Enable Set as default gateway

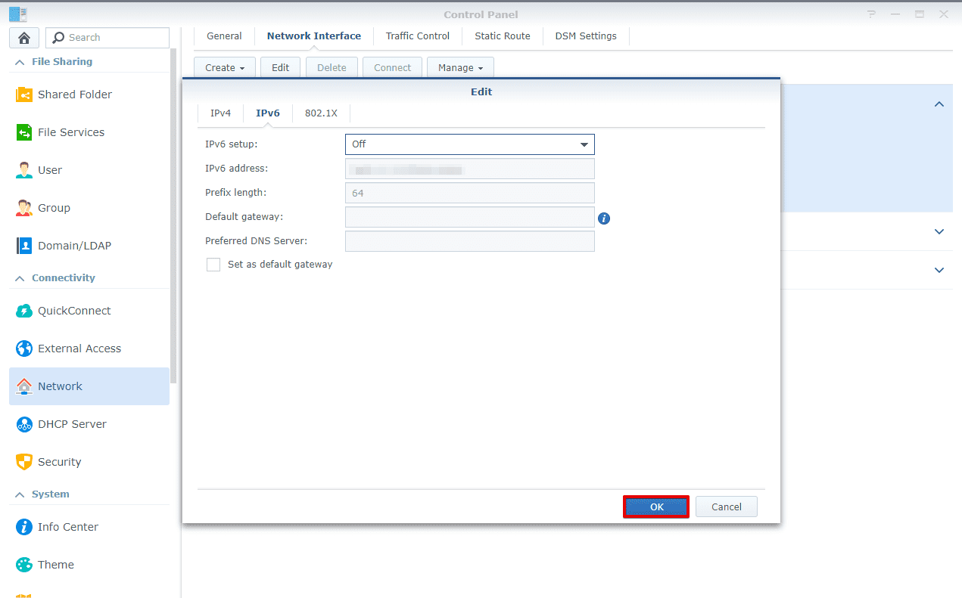tap(213, 264)
